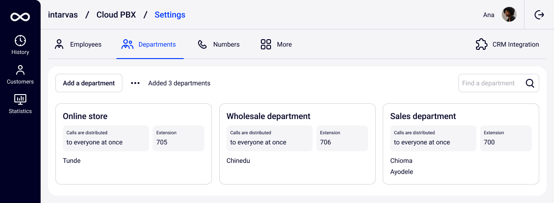Open Customers in the sidebar

20,75
